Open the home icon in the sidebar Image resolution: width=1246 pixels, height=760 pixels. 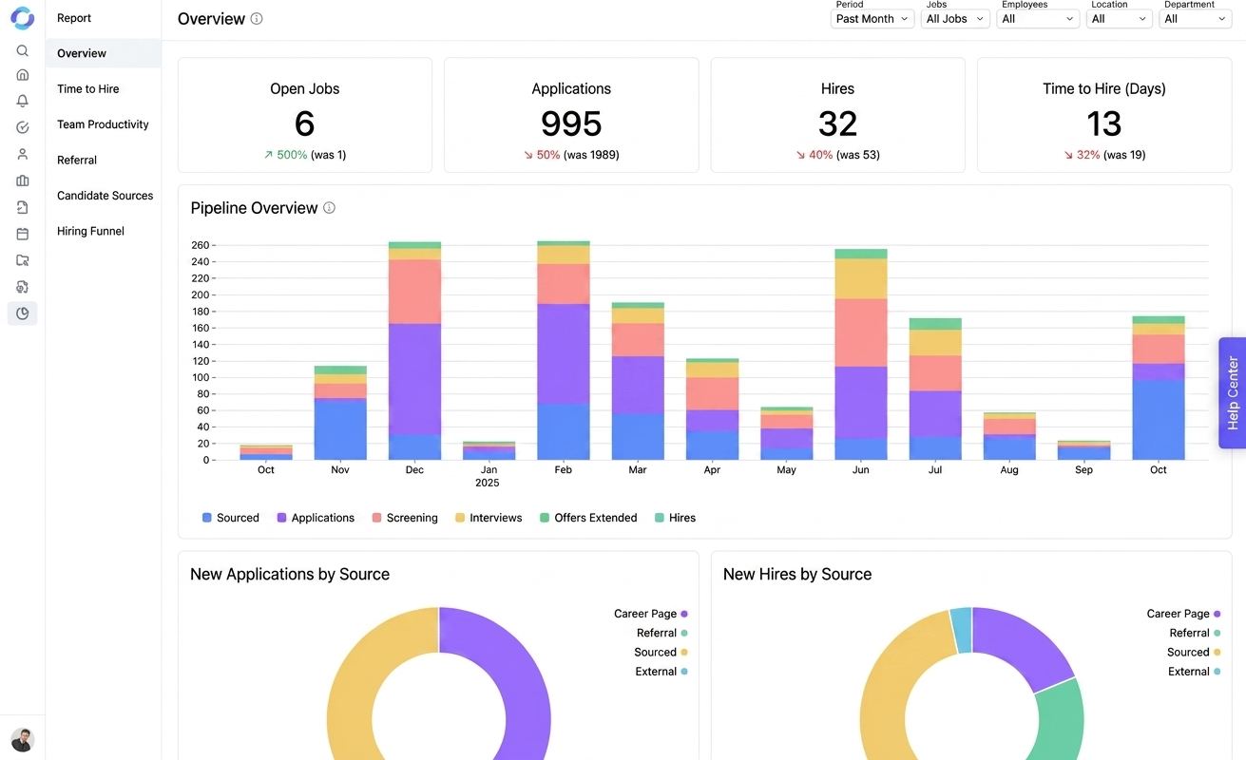tap(23, 75)
